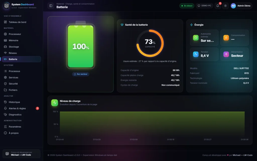Click the Diagnostics stethoscope icon
The image size is (257, 161).
coord(6,114)
